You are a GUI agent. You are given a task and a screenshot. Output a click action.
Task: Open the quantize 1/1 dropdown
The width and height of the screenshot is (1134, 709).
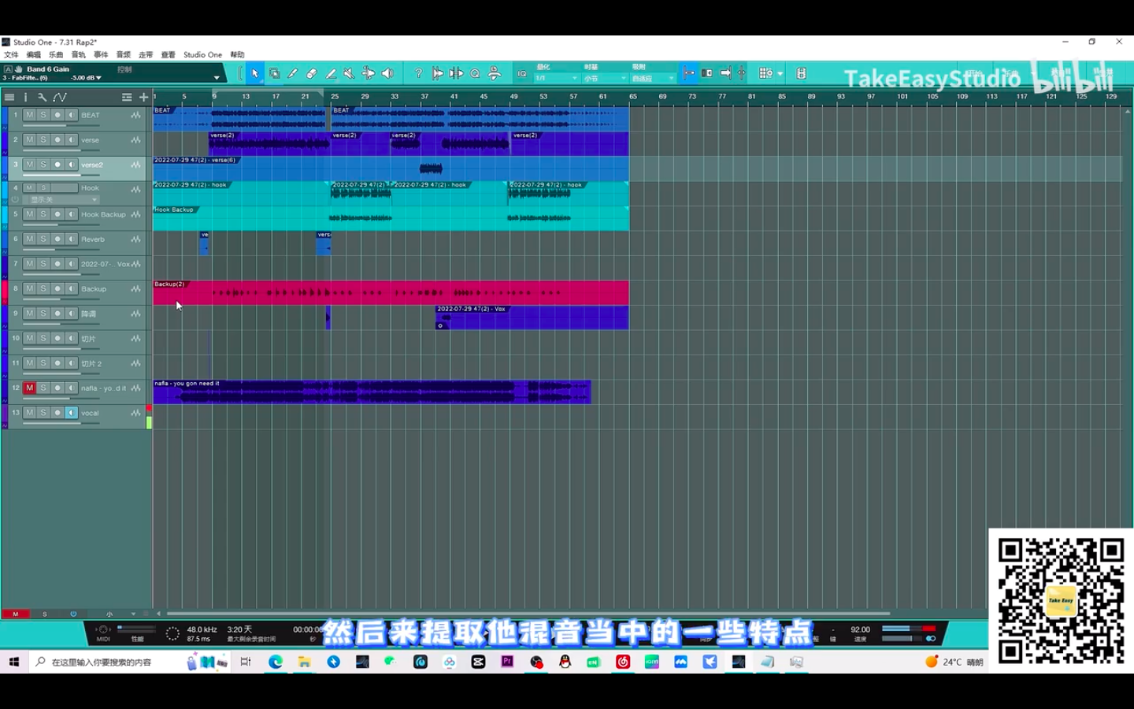point(556,78)
